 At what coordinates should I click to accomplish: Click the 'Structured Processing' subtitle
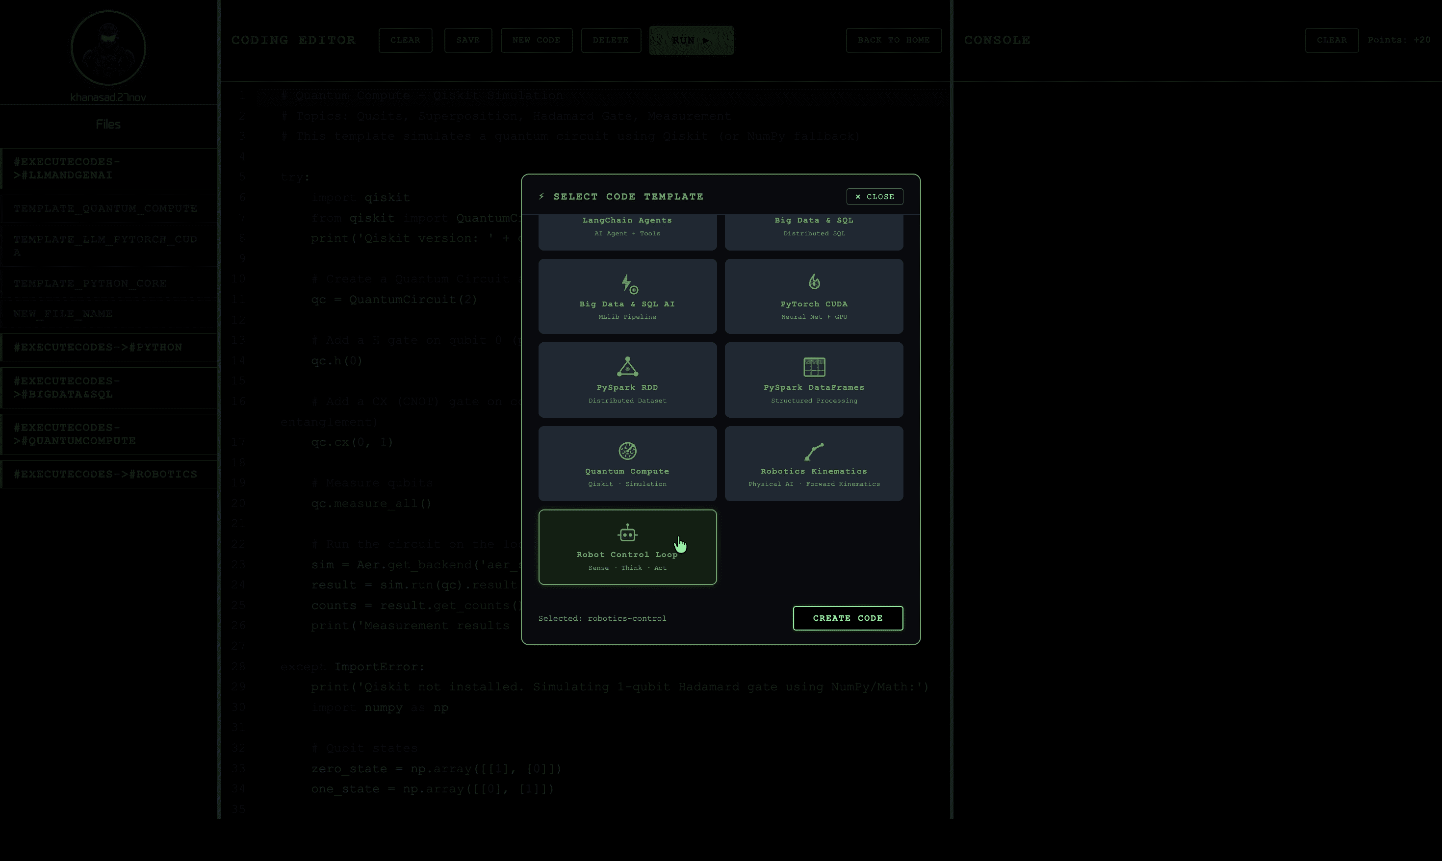[x=814, y=401]
